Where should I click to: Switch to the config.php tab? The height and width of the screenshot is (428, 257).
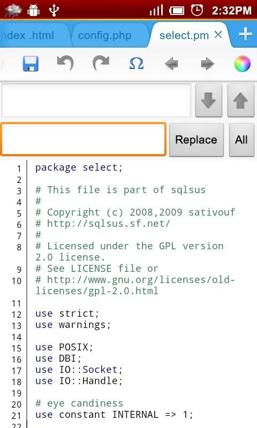104,35
